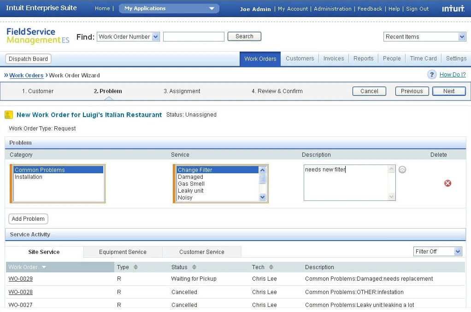
Task: Click the Feedback link
Action: coord(370,9)
